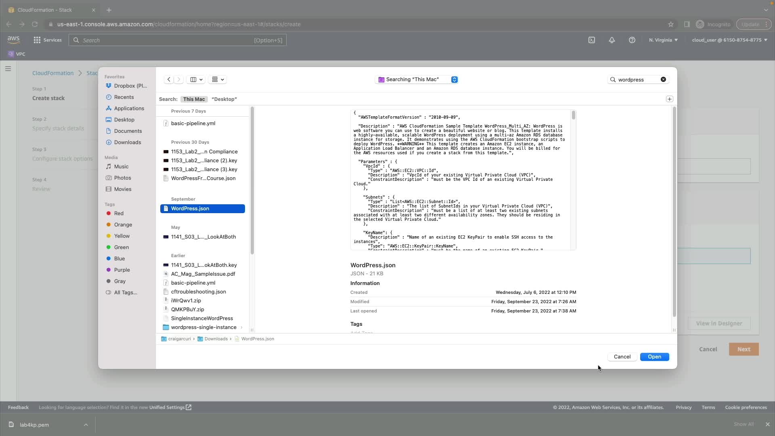This screenshot has height=436, width=775.
Task: Open Music under Media
Action: (121, 167)
